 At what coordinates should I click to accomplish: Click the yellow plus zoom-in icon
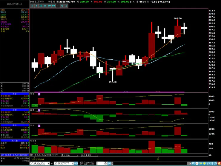click(x=204, y=164)
